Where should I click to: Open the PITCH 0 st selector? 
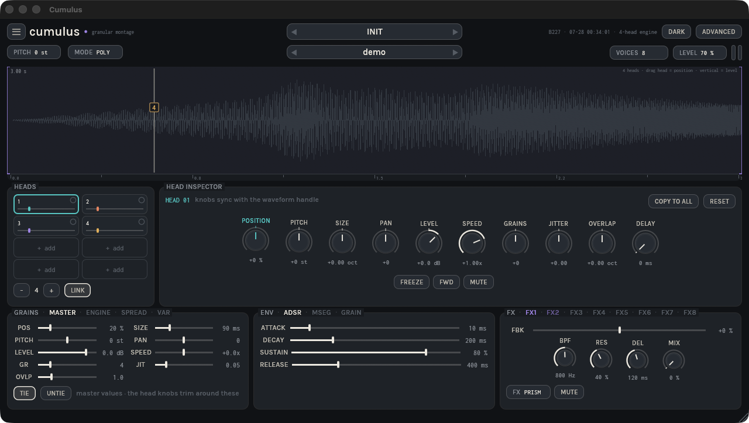pyautogui.click(x=35, y=52)
